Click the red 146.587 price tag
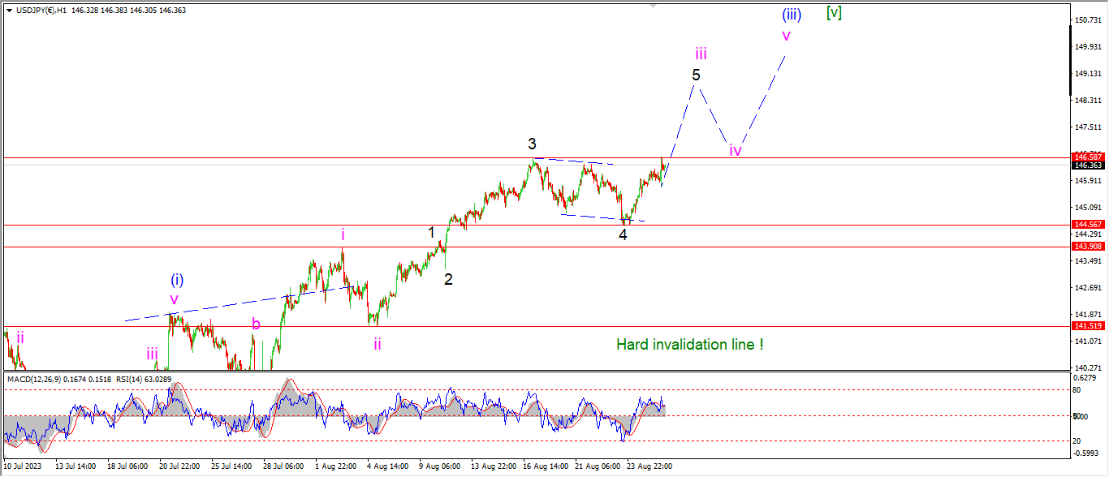The width and height of the screenshot is (1109, 477). pos(1088,157)
